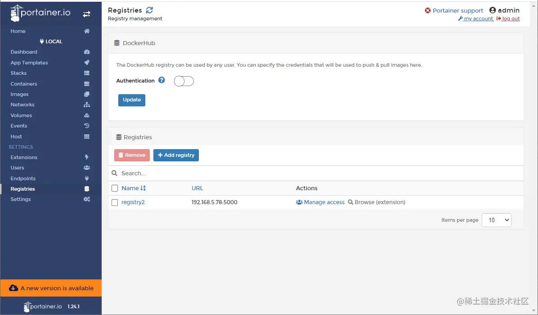Refresh the Registries page via header icon
Screen dimensions: 538x315
coord(149,10)
